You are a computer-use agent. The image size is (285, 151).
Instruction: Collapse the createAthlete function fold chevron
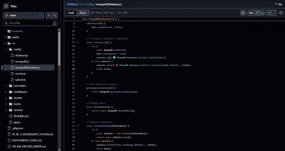coord(78,126)
